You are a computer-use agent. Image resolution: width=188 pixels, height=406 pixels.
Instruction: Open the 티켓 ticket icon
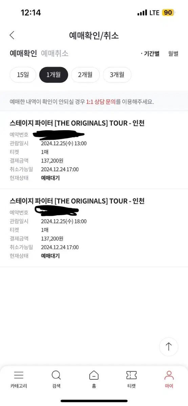tap(131, 375)
